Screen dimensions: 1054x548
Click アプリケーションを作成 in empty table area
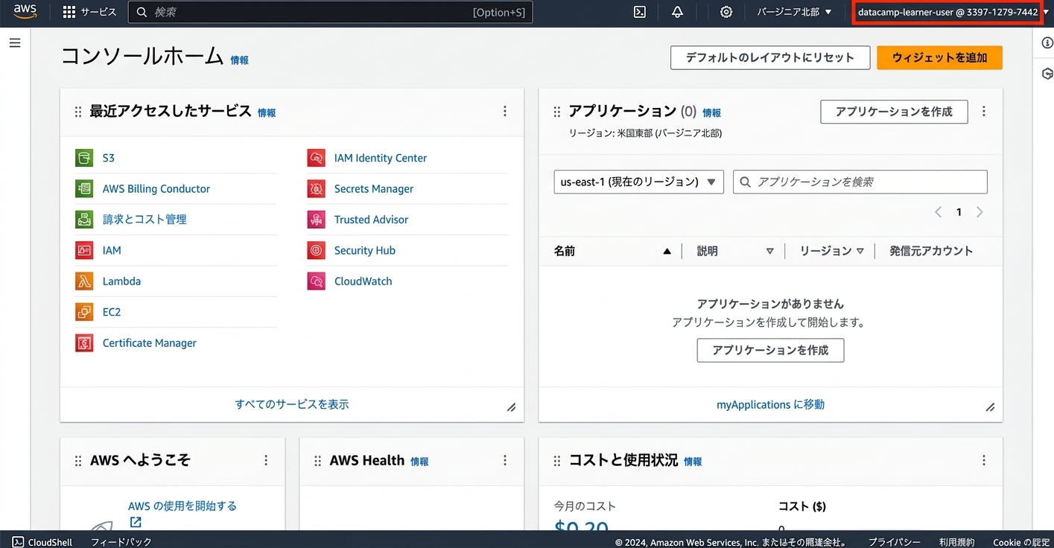(770, 350)
